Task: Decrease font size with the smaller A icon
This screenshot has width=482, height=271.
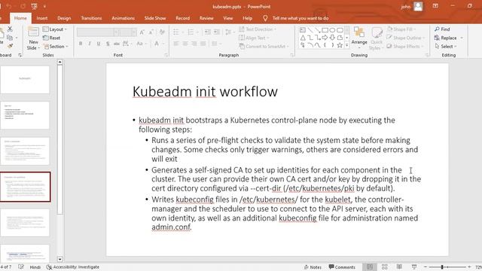Action: click(x=151, y=32)
